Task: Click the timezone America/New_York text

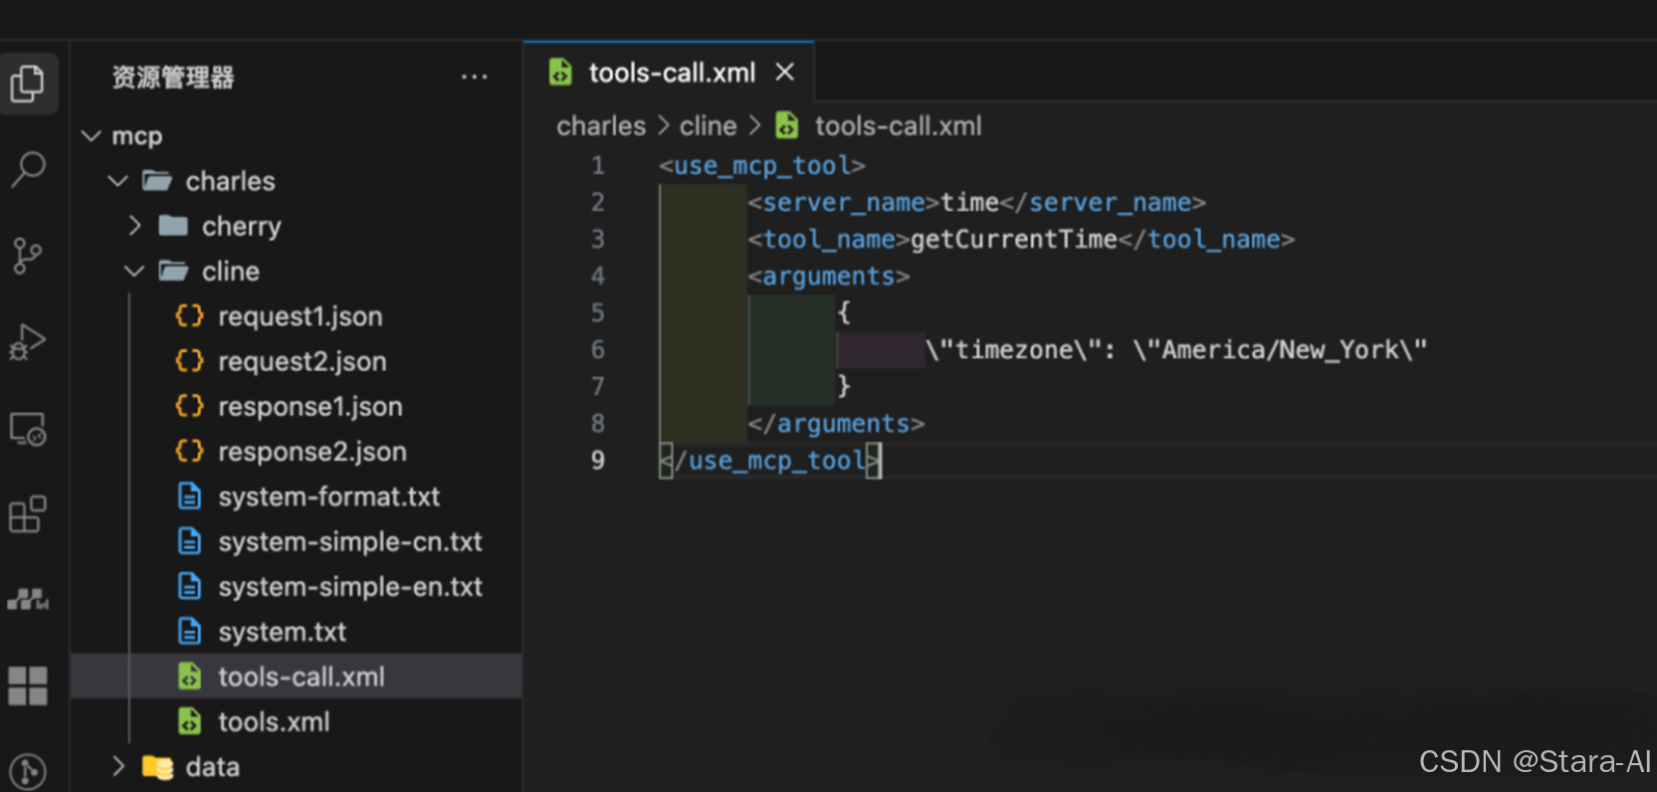Action: pyautogui.click(x=1176, y=349)
